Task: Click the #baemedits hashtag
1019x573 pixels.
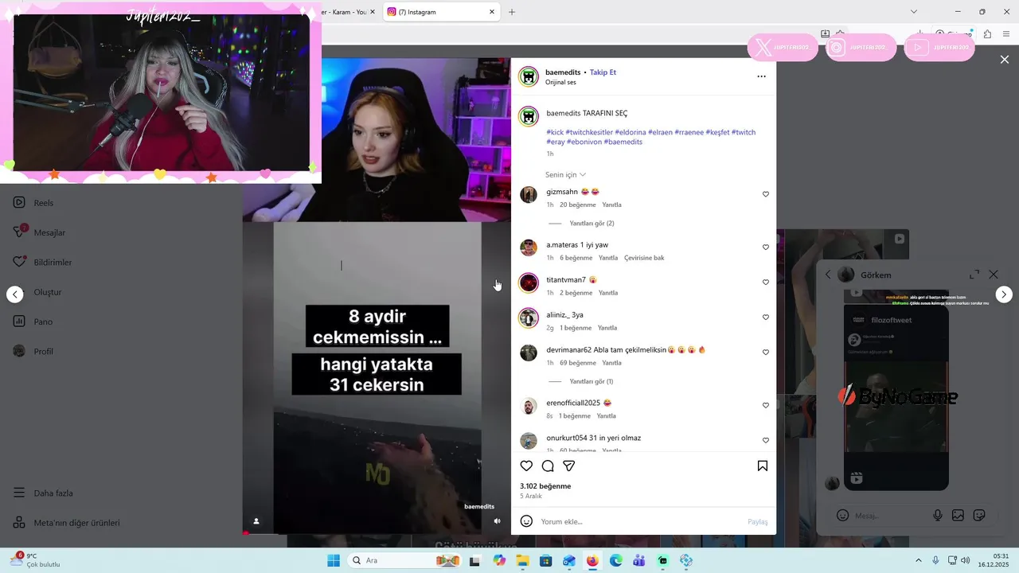Action: pyautogui.click(x=623, y=142)
